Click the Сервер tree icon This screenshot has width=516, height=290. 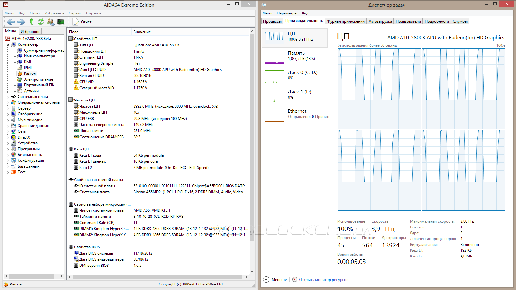point(14,108)
